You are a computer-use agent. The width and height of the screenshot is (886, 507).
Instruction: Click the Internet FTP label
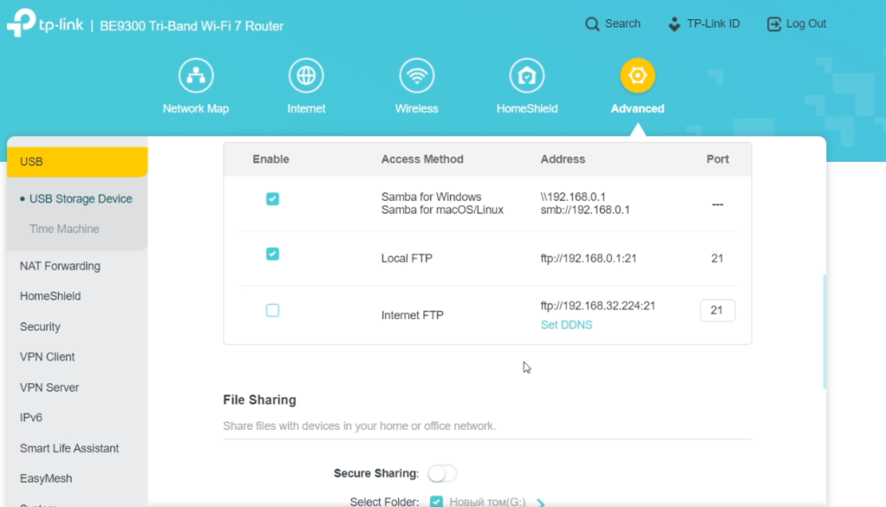click(413, 315)
